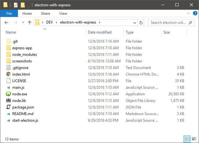This screenshot has height=143, width=199.
Task: Click the screenshots folder icon
Action: tap(9, 61)
